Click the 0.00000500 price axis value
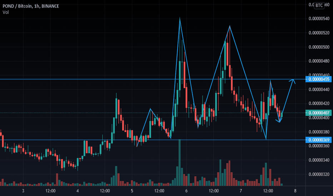The height and width of the screenshot is (196, 333). 319,47
